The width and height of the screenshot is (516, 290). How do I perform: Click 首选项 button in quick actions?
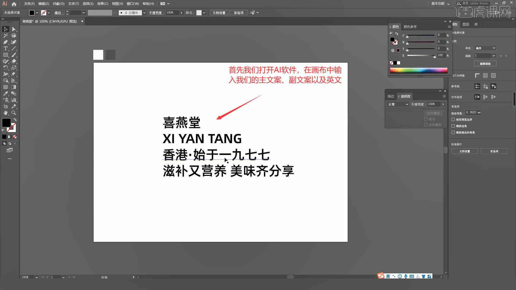[494, 151]
